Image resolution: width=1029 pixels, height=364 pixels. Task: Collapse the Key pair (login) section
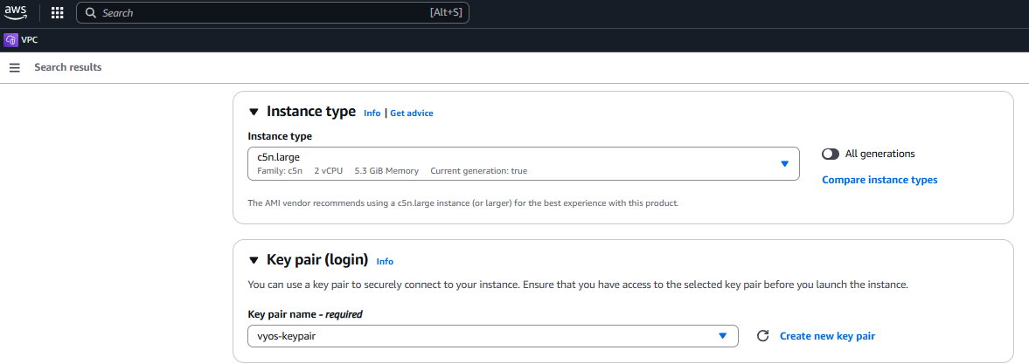254,260
